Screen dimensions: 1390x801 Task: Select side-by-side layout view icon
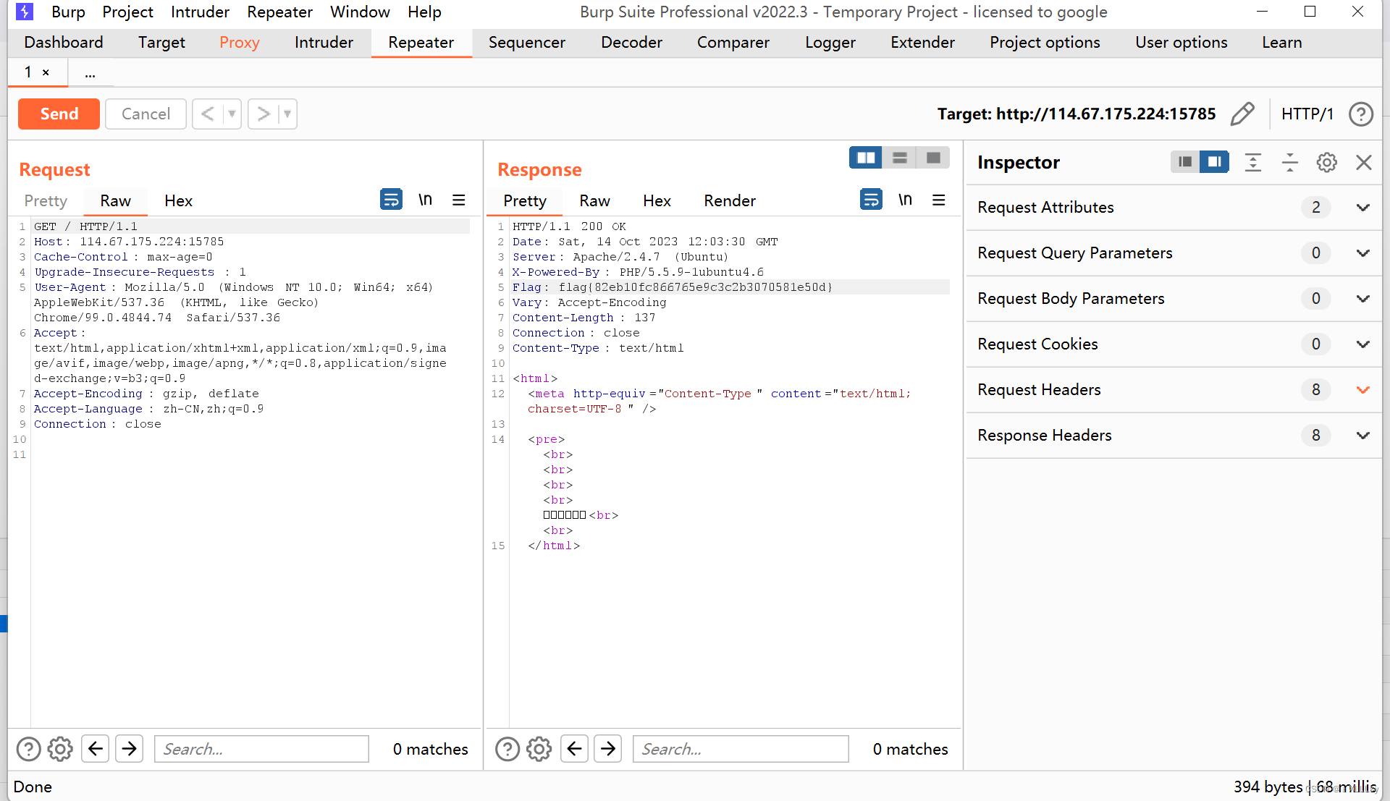point(866,158)
